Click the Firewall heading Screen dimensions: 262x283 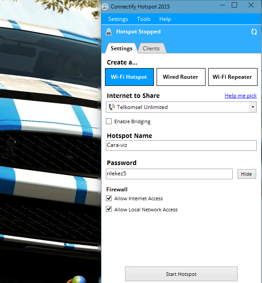117,189
